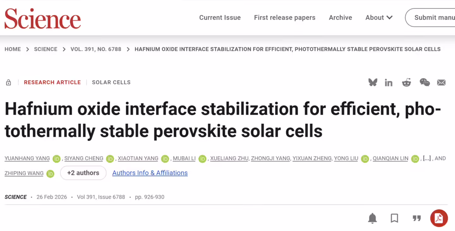Go to First release papers

click(x=285, y=18)
